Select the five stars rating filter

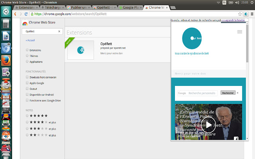click(x=27, y=116)
